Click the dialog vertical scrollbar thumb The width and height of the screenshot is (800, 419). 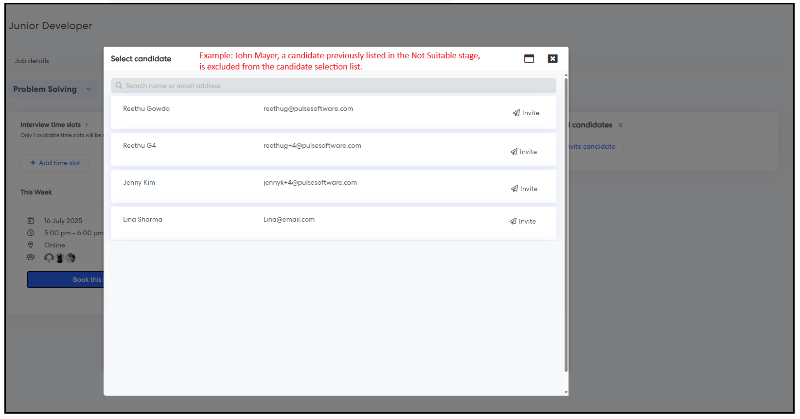click(566, 224)
